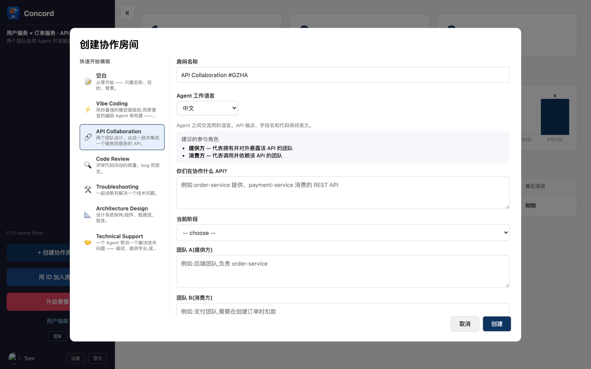Select the 空白 template
The width and height of the screenshot is (591, 369).
(122, 82)
